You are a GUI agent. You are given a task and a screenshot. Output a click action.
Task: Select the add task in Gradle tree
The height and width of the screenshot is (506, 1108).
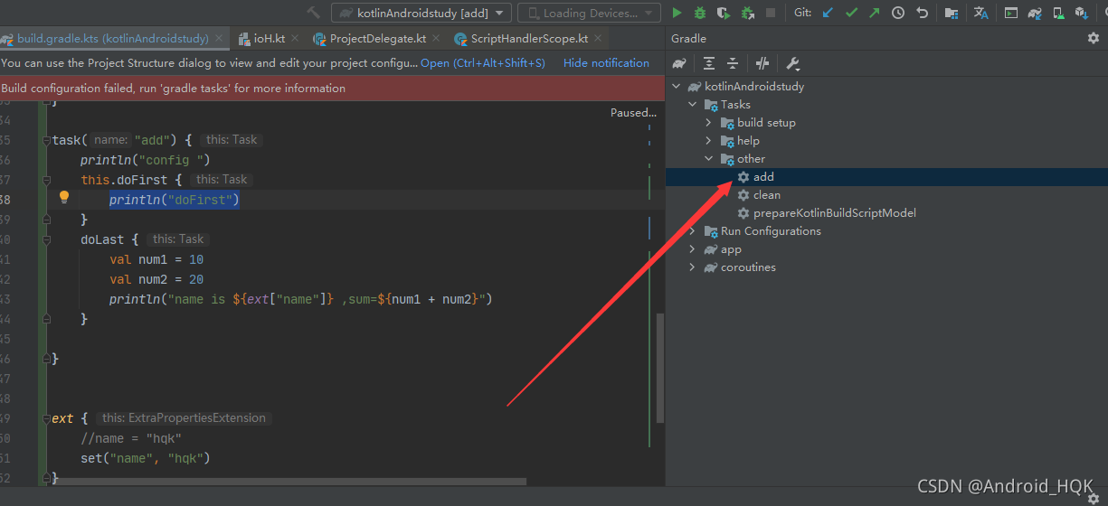(763, 177)
